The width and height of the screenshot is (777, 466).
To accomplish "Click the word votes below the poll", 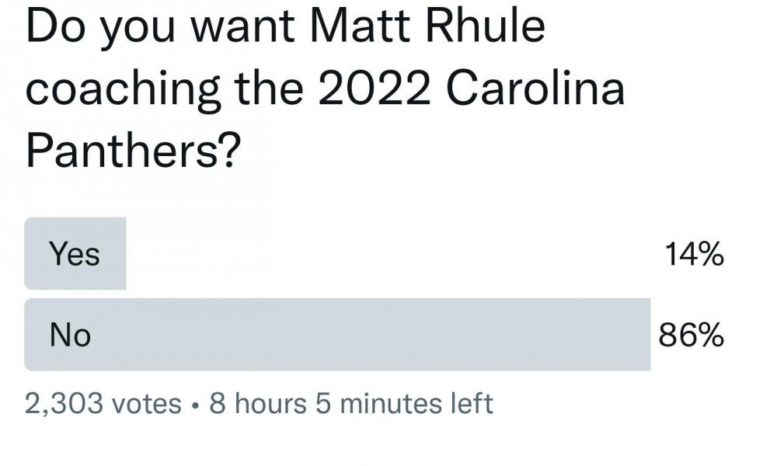I will point(147,404).
